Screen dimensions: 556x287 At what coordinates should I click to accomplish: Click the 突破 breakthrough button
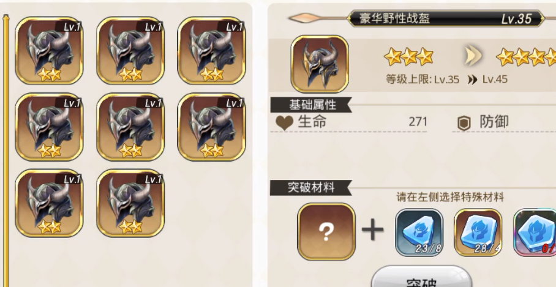(x=421, y=278)
